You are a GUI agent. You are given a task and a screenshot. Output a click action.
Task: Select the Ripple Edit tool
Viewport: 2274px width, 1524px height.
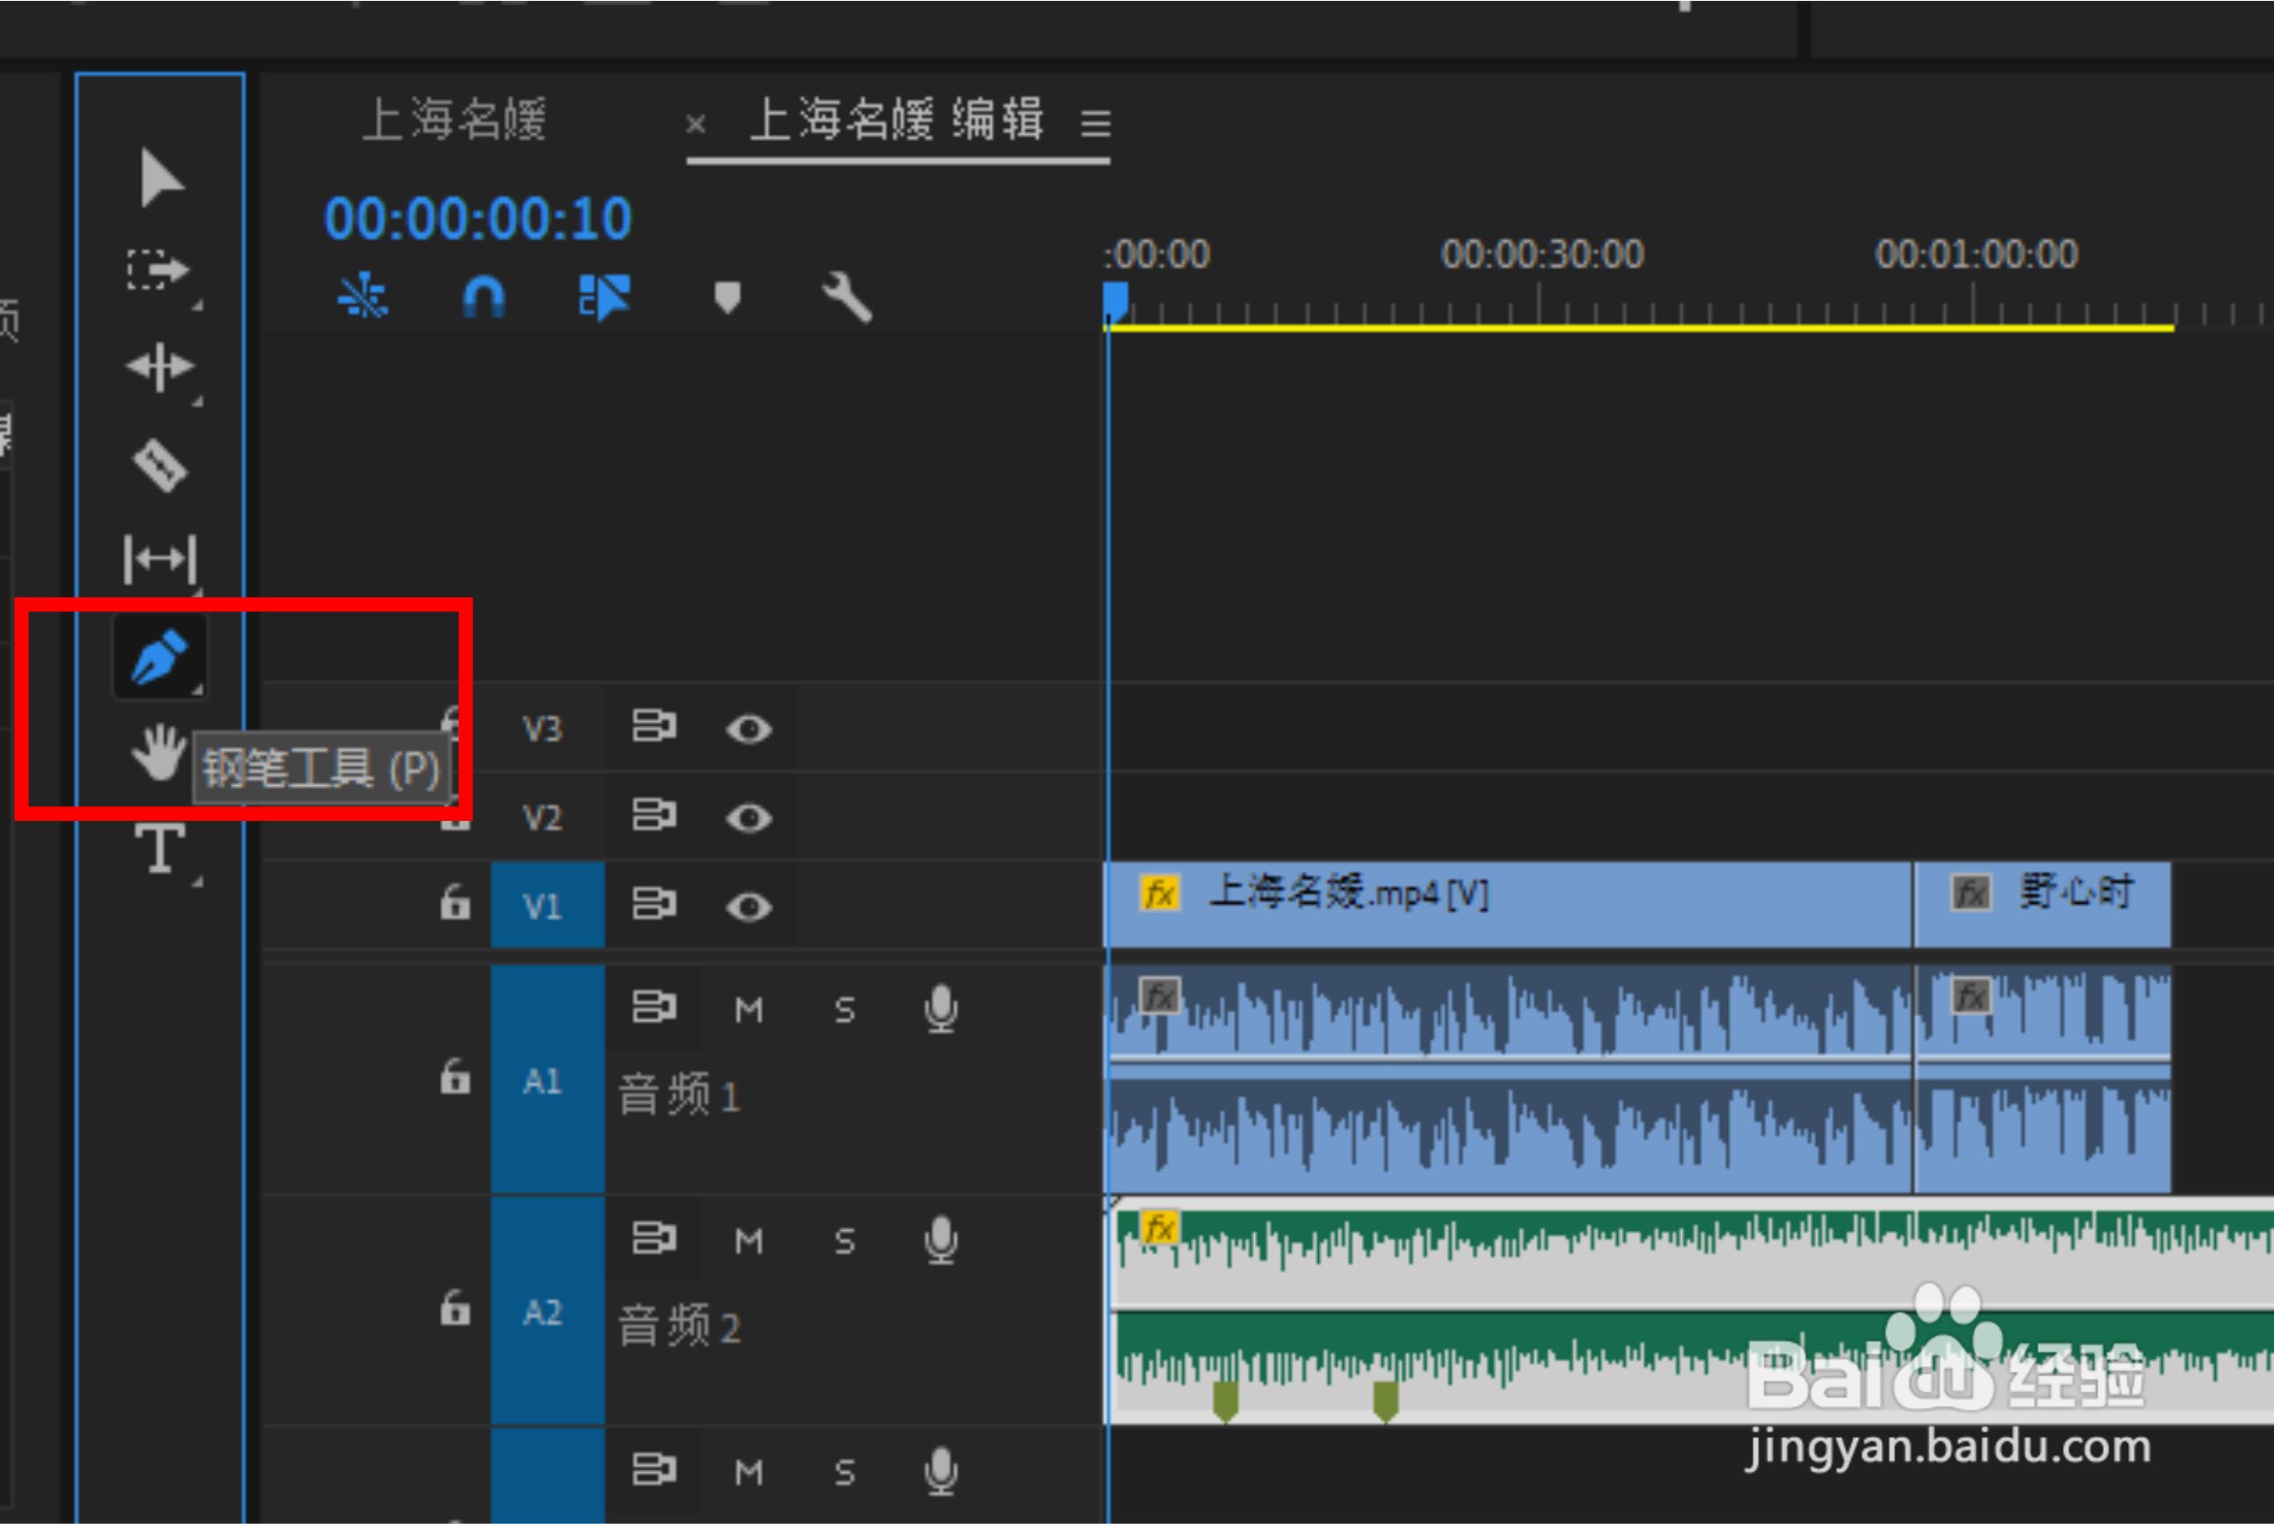(x=160, y=366)
